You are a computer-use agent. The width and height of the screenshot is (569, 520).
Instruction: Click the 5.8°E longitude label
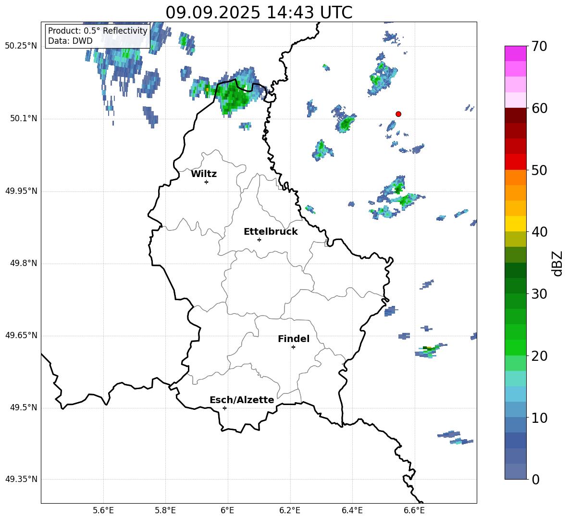(x=165, y=510)
